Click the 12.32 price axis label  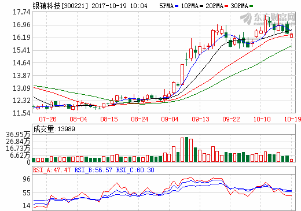click(x=21, y=101)
